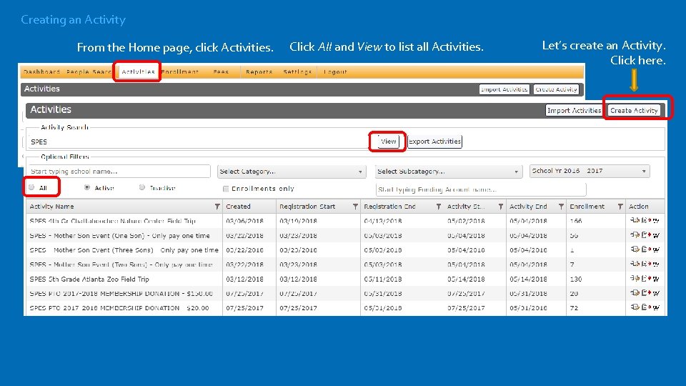Click small Create Activity button in upper header
Image resolution: width=686 pixels, height=386 pixels.
[x=556, y=89]
